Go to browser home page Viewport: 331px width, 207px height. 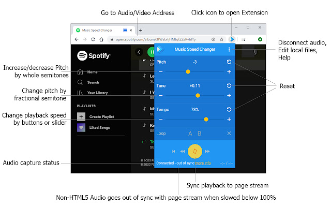(x=101, y=39)
